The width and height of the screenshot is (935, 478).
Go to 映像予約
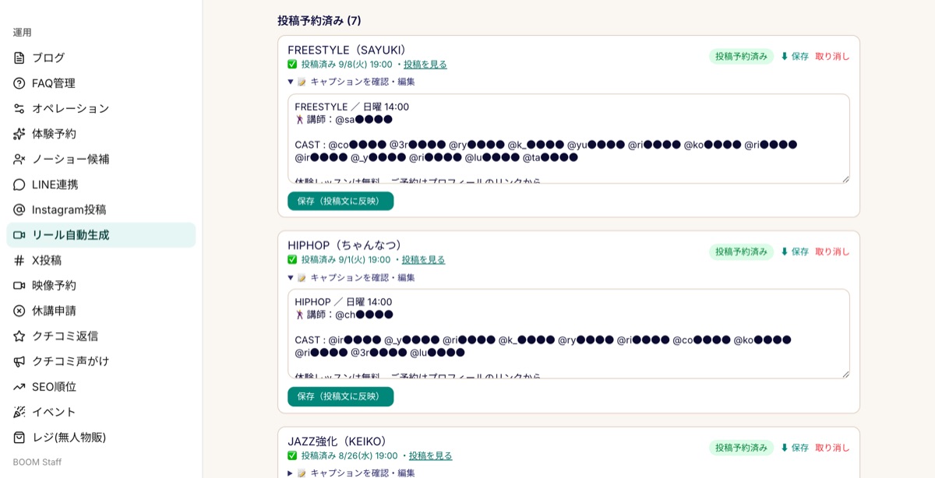101,286
